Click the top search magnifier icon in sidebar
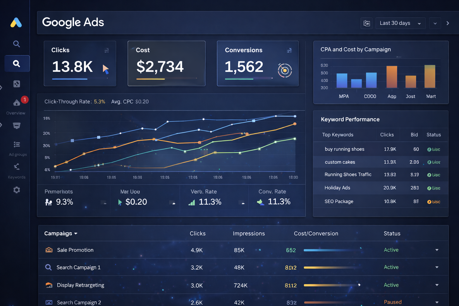The height and width of the screenshot is (306, 459). (16, 44)
